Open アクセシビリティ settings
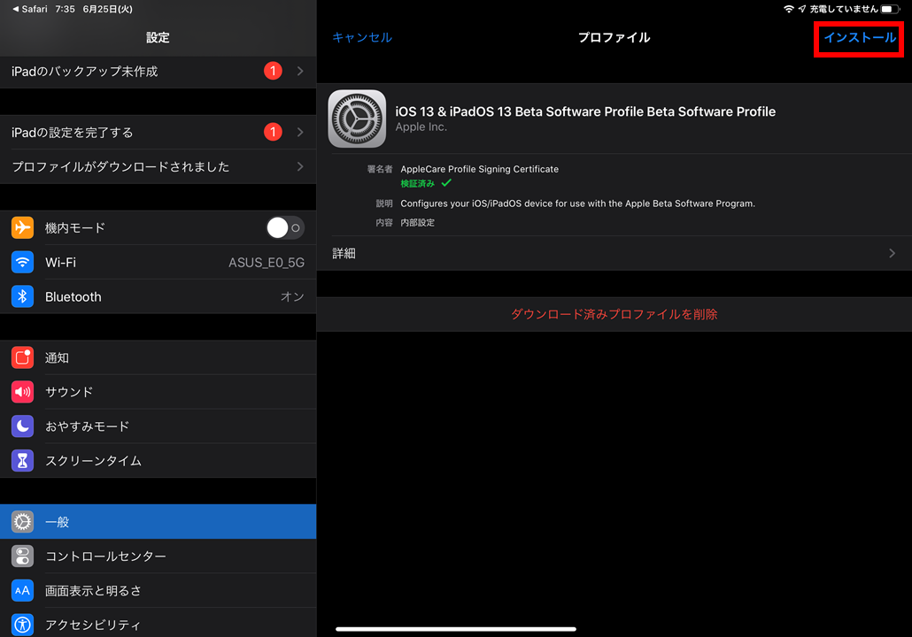This screenshot has height=637, width=912. 158,623
